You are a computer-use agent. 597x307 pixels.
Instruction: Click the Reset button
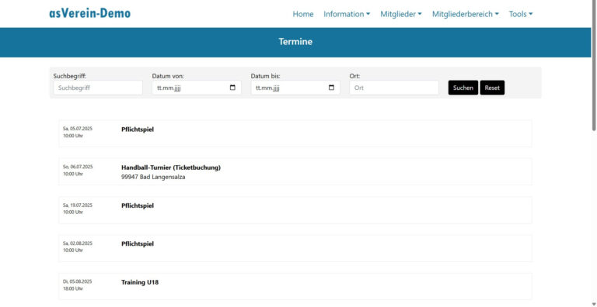point(492,88)
